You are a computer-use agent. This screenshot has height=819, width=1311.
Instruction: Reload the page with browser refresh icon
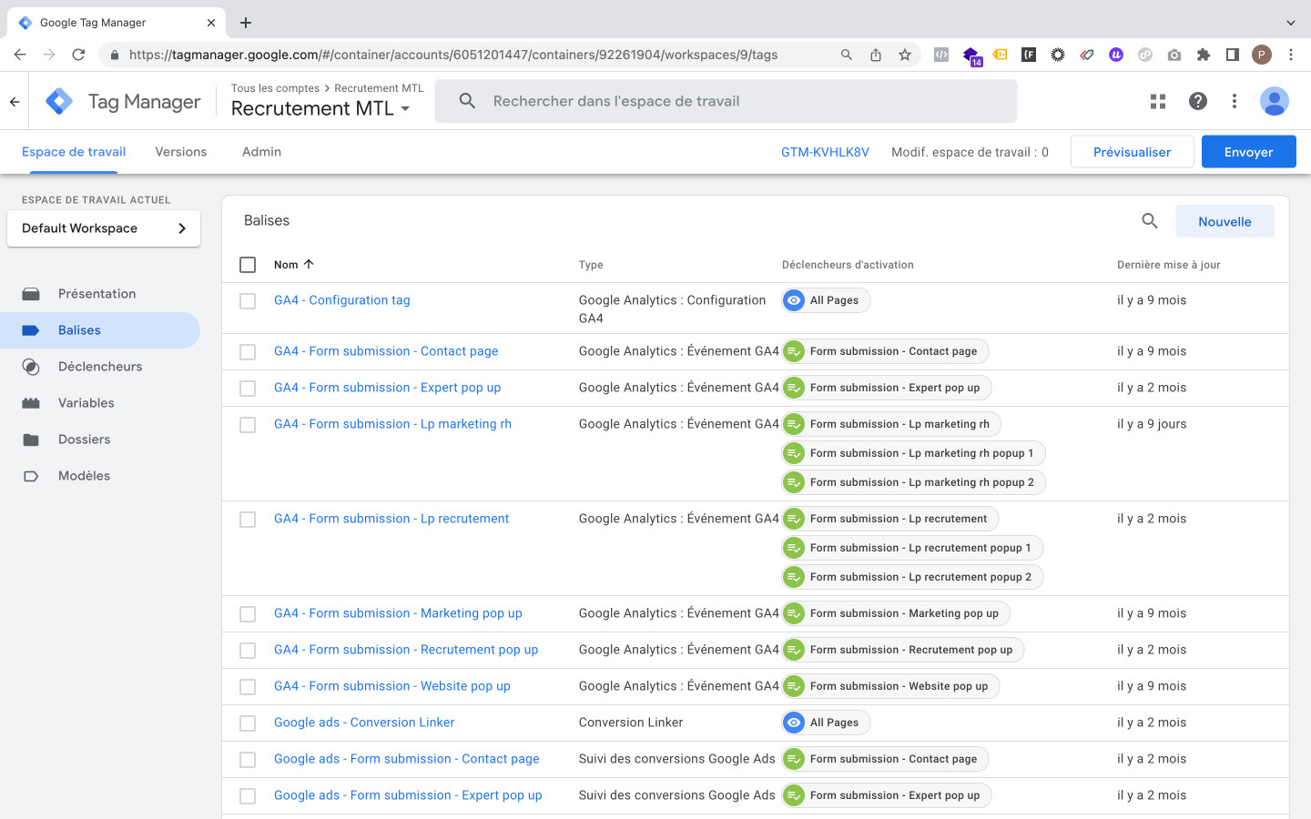[x=78, y=55]
